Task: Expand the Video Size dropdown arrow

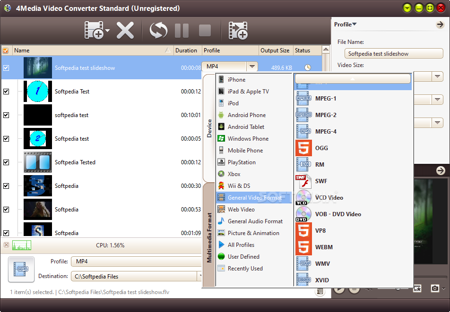Action: point(437,76)
